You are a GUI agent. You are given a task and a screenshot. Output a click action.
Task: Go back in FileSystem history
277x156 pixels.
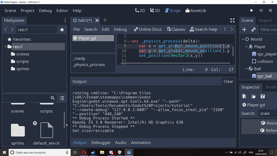point(6,30)
